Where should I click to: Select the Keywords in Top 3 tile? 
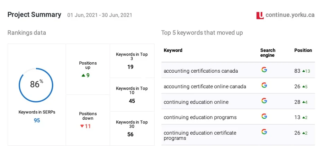point(132,61)
